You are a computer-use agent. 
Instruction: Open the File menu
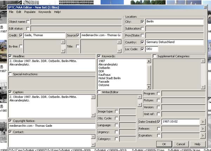(x=11, y=12)
